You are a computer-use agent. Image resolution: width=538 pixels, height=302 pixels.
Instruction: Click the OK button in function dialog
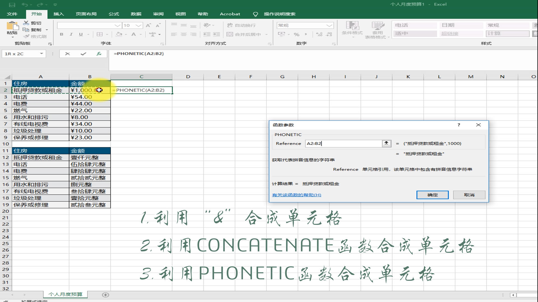(x=432, y=195)
